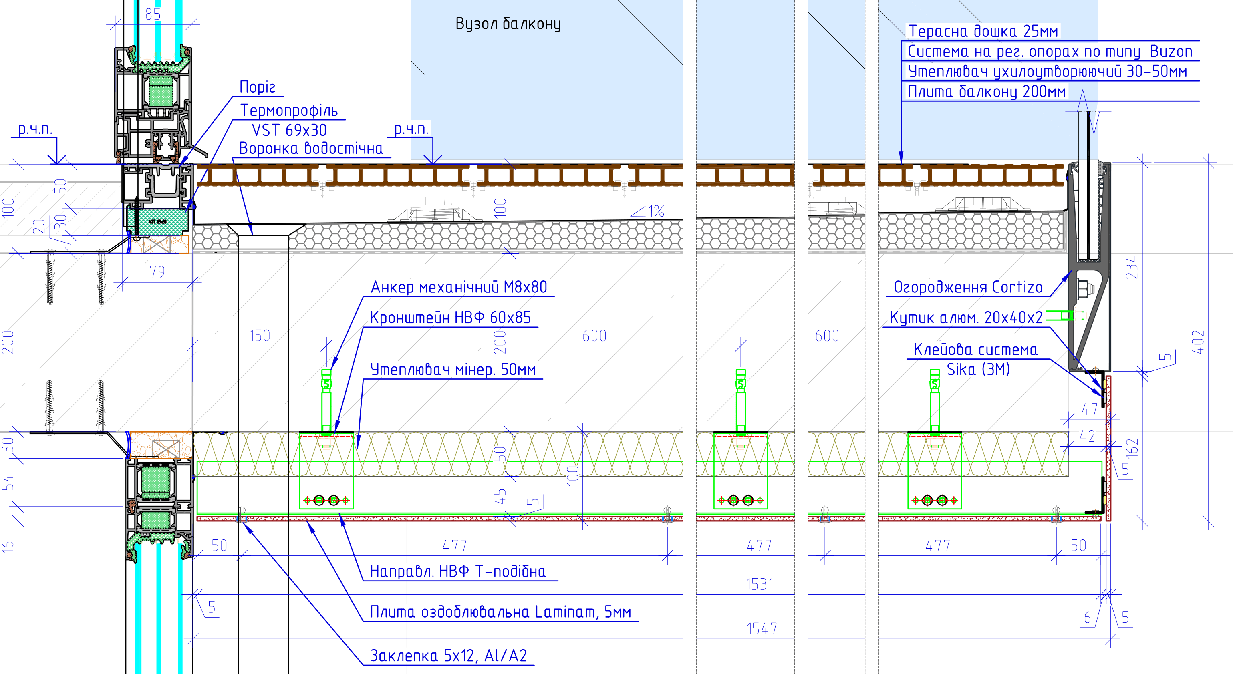Select the label "Утеплювач ухилоутворюючий 30-50мм"
Viewport: 1233px width, 674px height.
[x=1047, y=72]
